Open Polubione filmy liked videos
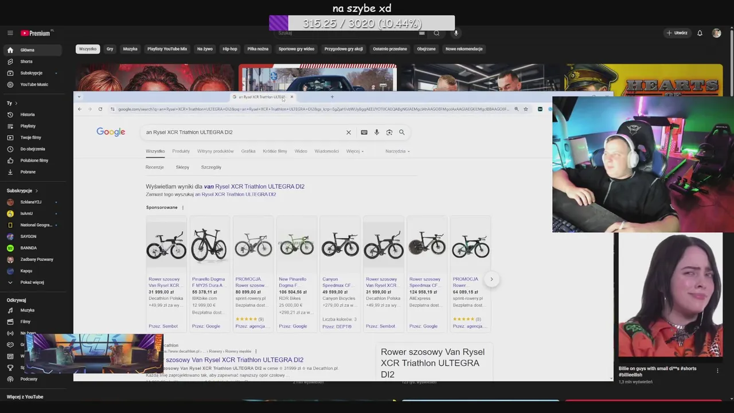 [x=33, y=161]
